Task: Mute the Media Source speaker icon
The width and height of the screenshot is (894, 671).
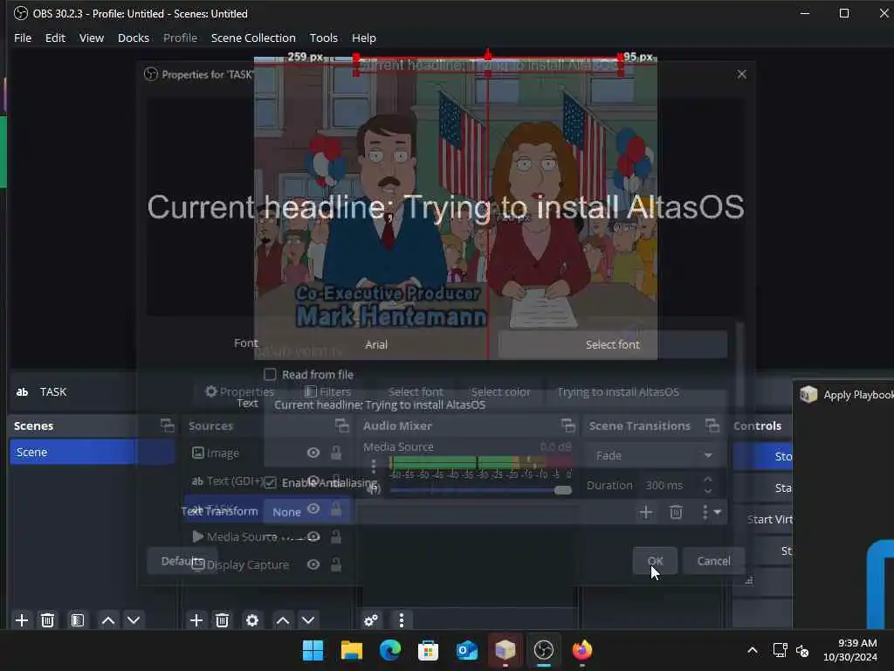Action: coord(374,489)
